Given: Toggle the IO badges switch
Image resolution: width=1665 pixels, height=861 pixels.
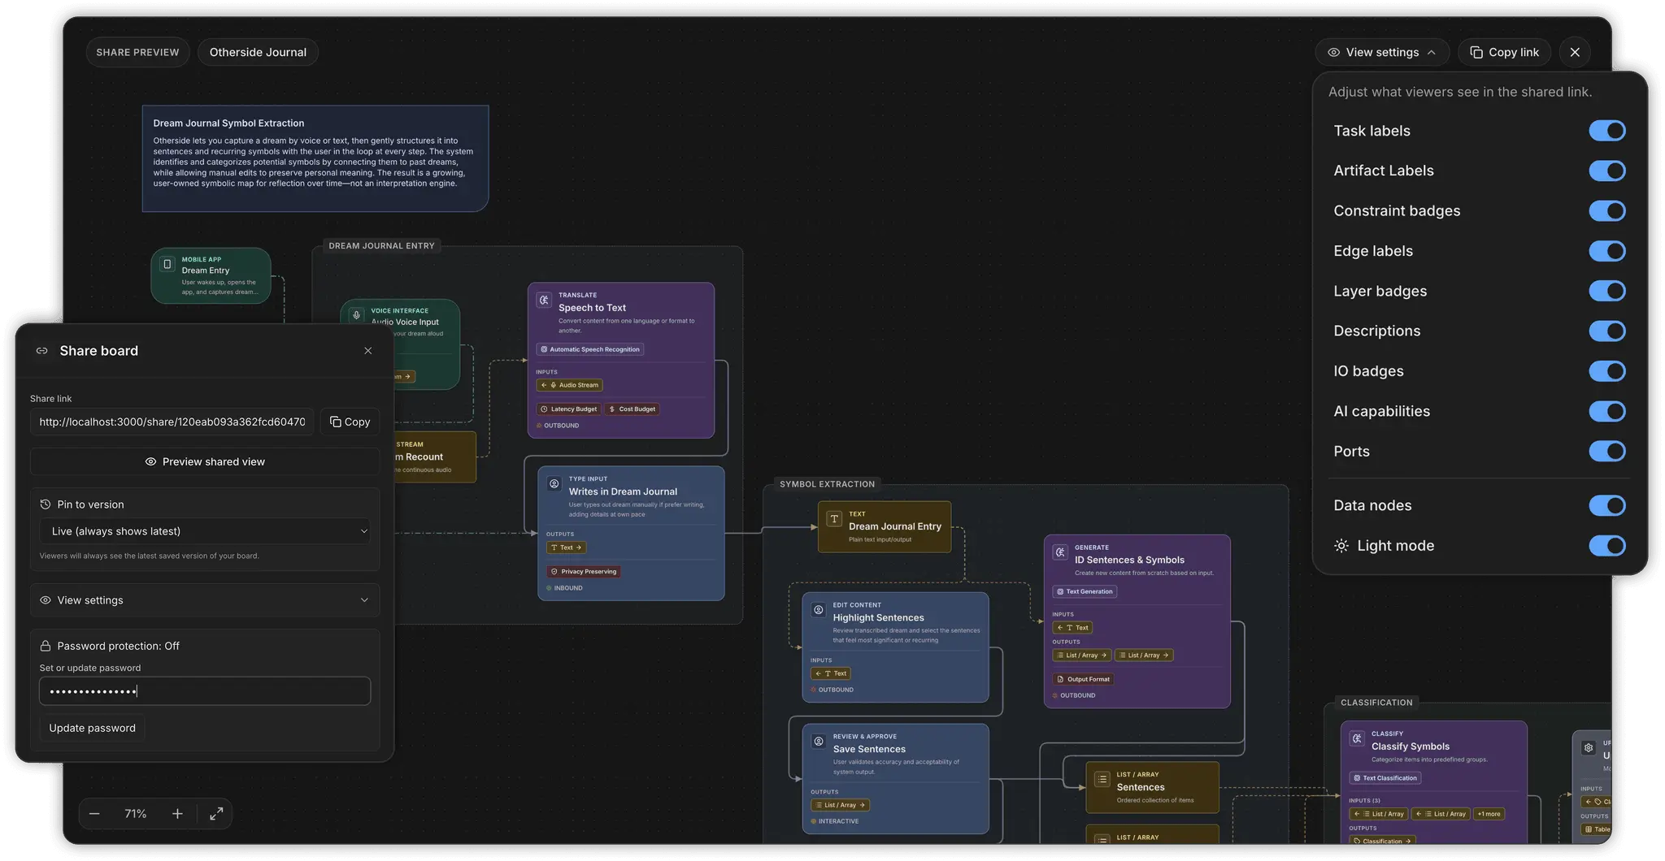Looking at the screenshot, I should 1606,371.
